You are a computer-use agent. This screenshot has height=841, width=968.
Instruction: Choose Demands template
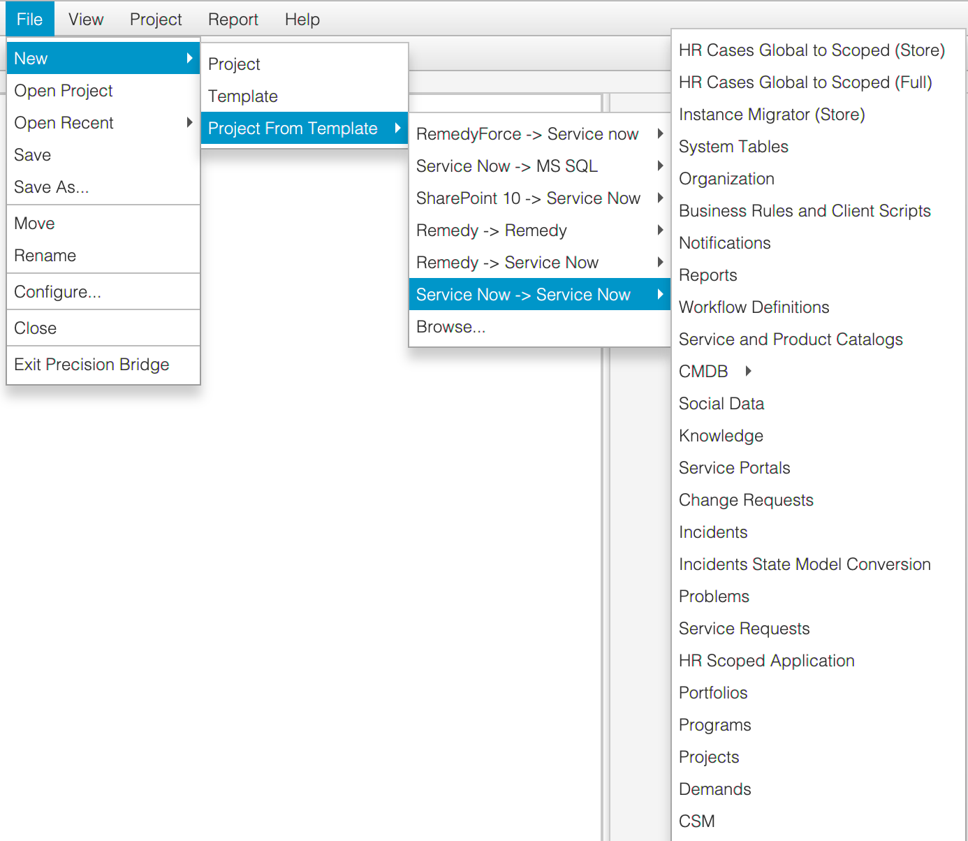pyautogui.click(x=819, y=789)
